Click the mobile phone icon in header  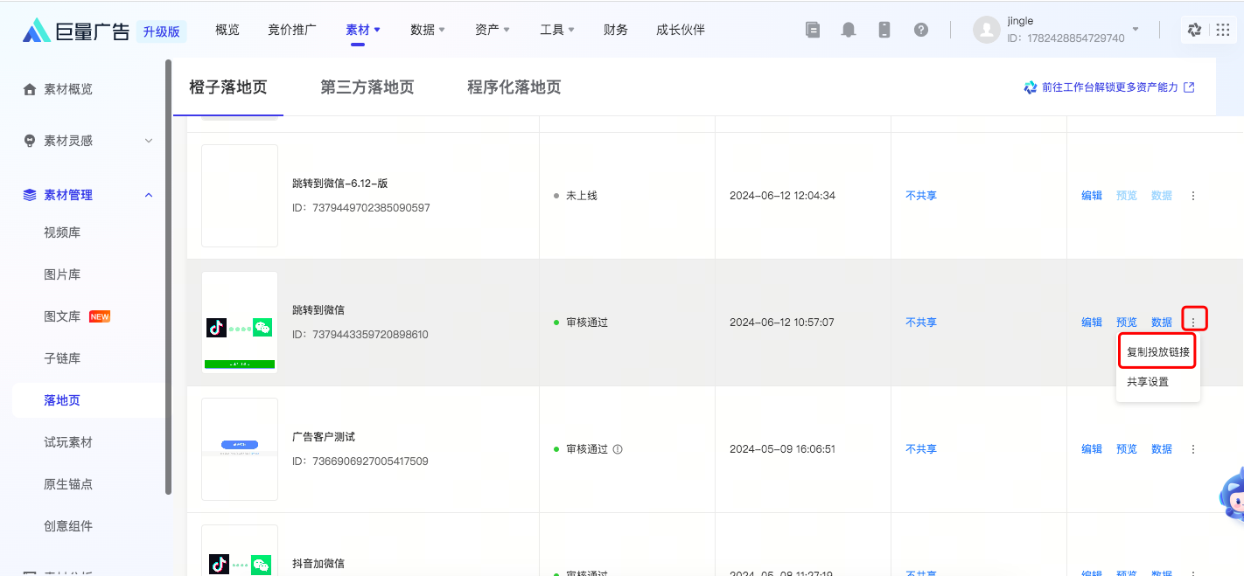[884, 30]
